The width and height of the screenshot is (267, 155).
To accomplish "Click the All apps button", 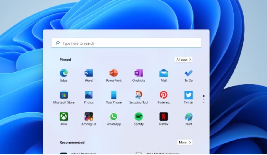I will pos(184,60).
